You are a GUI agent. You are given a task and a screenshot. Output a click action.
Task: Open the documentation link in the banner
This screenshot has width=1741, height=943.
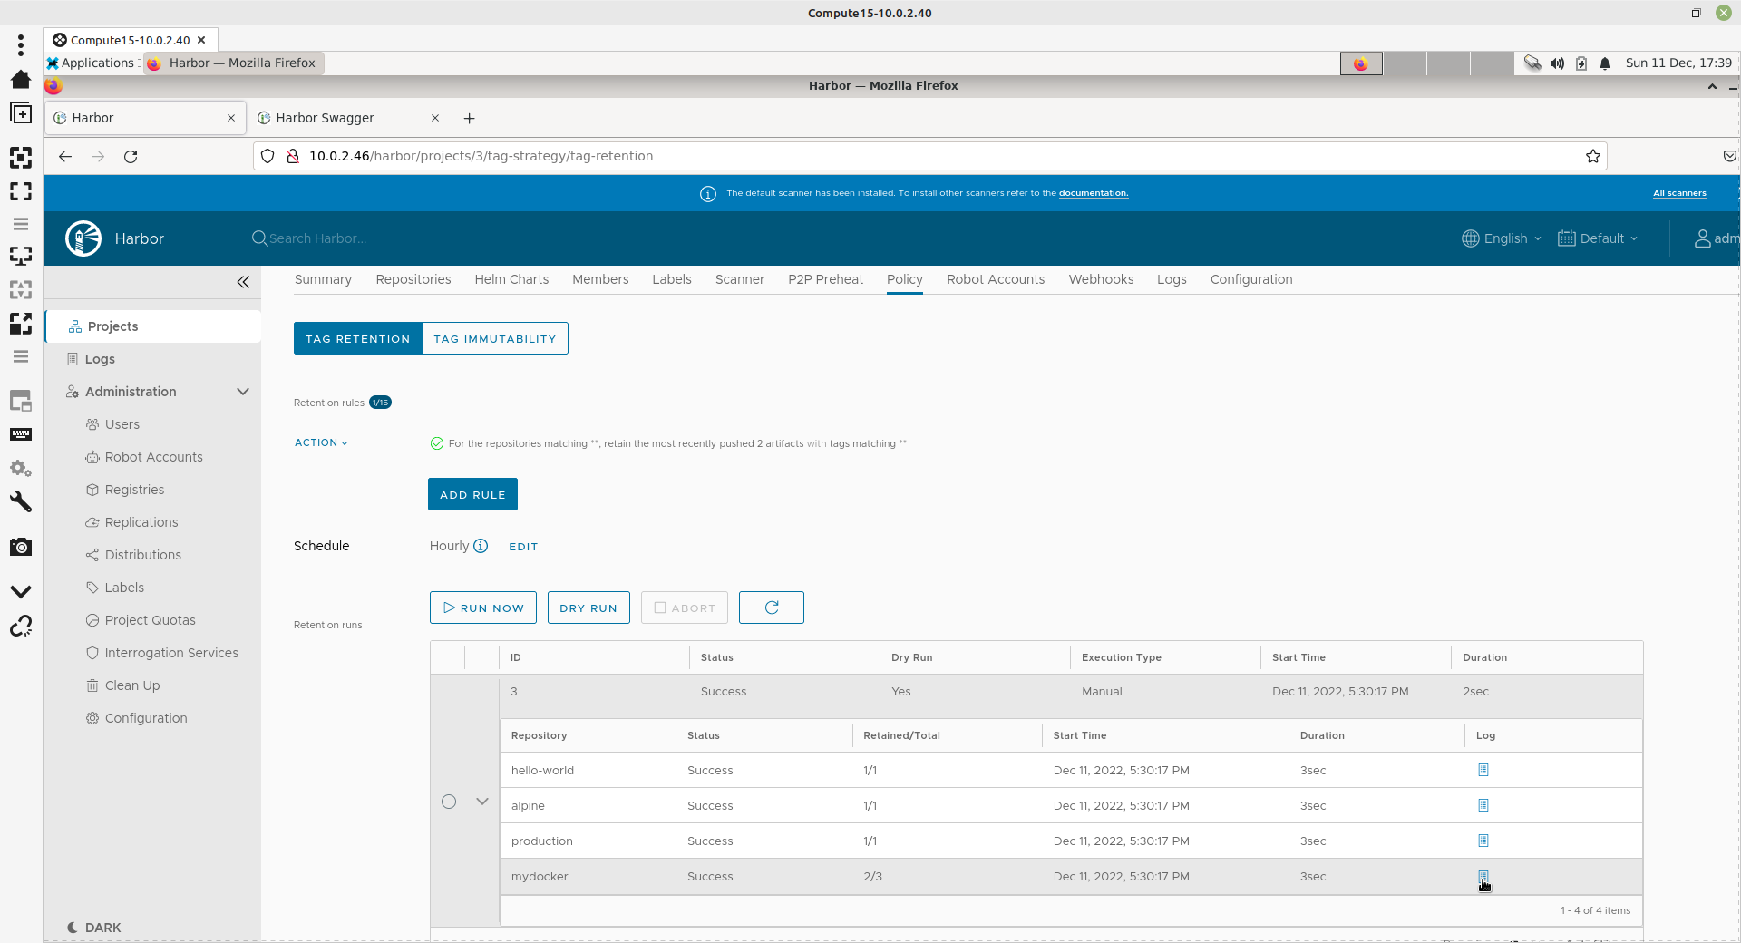tap(1093, 193)
